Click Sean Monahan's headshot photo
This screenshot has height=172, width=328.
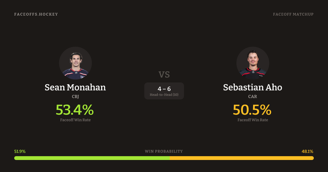coord(75,63)
